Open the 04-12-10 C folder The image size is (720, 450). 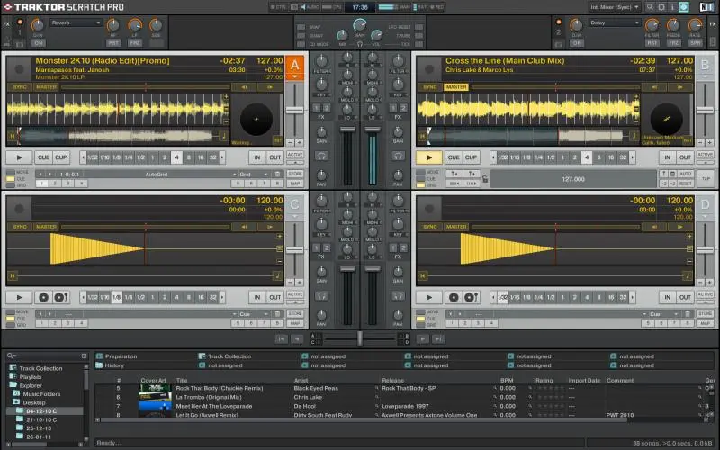[42, 410]
